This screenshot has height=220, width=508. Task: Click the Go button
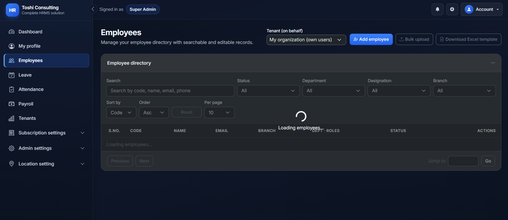click(x=488, y=161)
